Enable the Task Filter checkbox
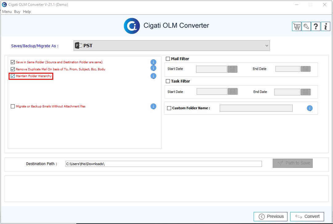Image resolution: width=333 pixels, height=224 pixels. (168, 81)
